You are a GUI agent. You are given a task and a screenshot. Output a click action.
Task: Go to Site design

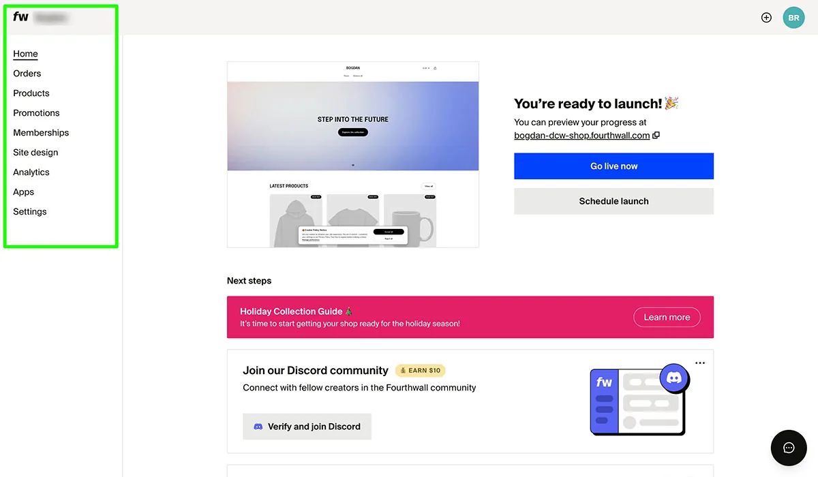pyautogui.click(x=35, y=152)
